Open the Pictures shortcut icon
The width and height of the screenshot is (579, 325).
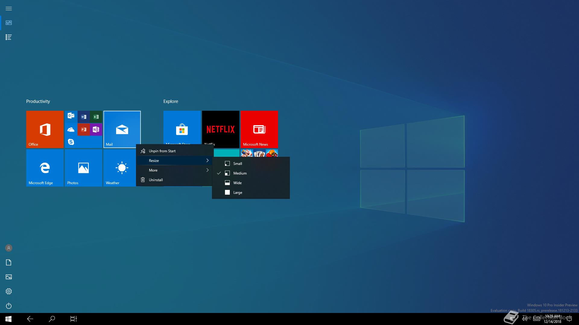pos(9,277)
